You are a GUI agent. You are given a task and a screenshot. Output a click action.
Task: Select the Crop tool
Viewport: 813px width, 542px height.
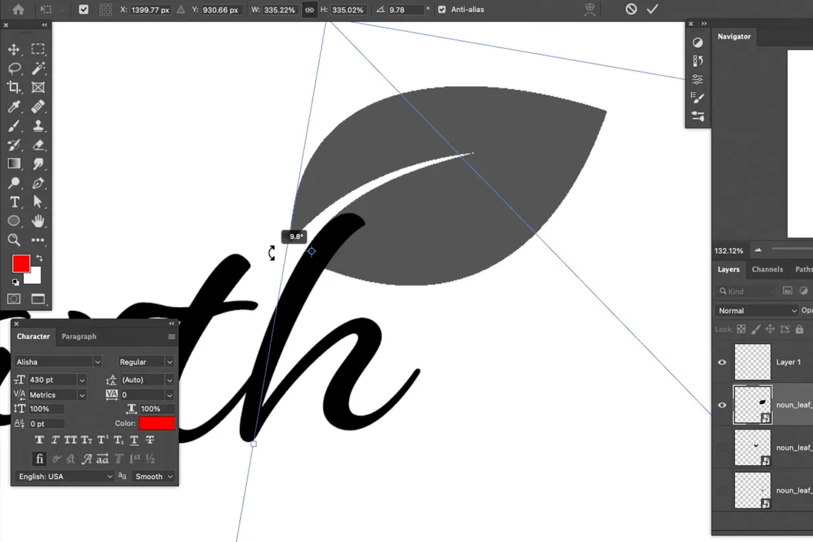point(14,87)
